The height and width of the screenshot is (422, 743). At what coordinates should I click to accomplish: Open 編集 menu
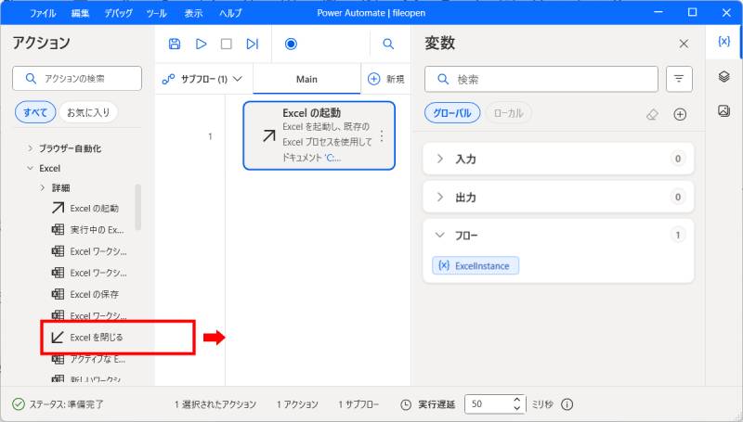[80, 13]
